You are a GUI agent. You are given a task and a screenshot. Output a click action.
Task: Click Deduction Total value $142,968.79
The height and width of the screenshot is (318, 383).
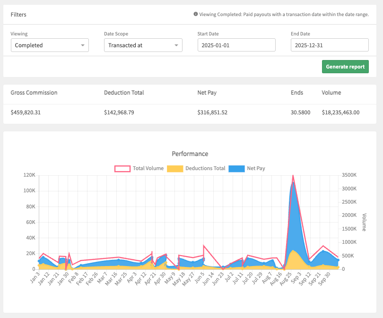(119, 112)
